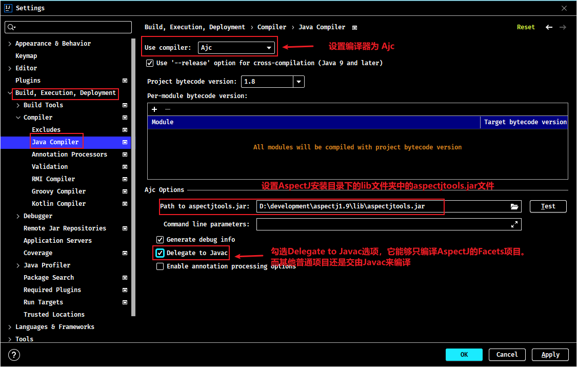Click the search magnifier icon in settings
577x367 pixels.
pyautogui.click(x=11, y=27)
